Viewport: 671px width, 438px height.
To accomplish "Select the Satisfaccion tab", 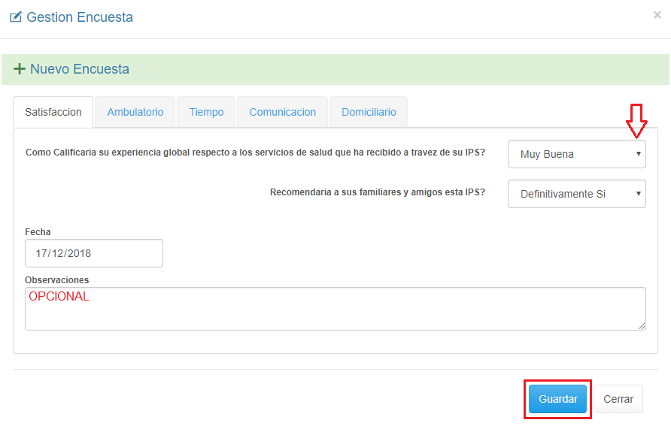I will pos(53,112).
